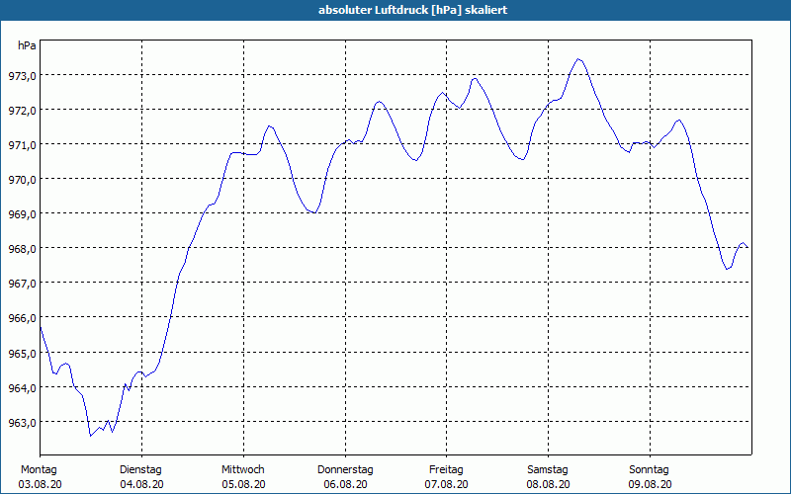Click the date label 04.08.20
791x494 pixels.
tap(141, 484)
